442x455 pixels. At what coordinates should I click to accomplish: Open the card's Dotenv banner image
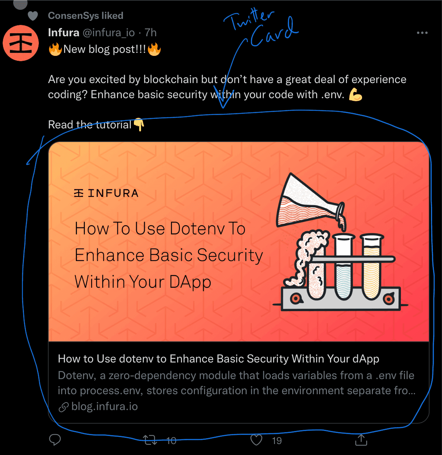(x=239, y=242)
